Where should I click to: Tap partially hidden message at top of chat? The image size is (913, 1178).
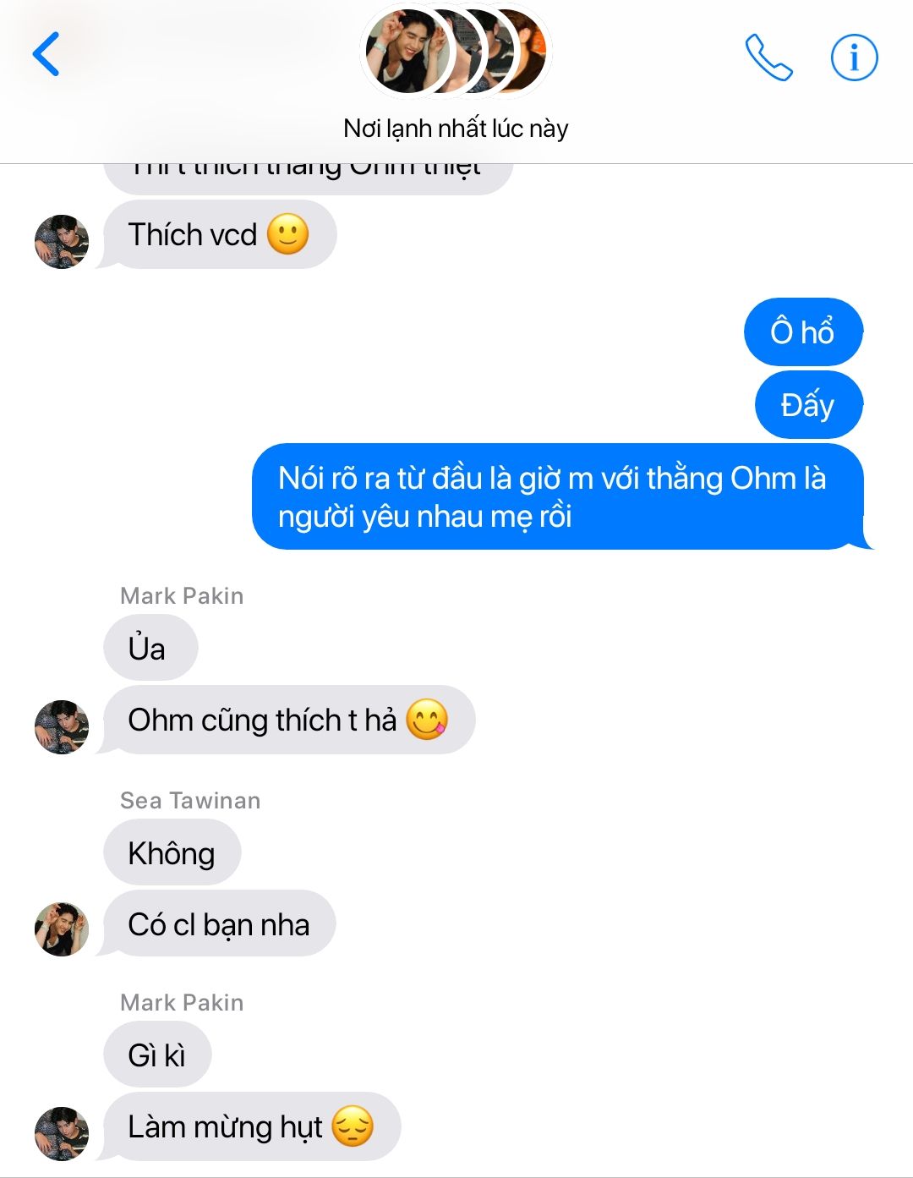tap(308, 178)
